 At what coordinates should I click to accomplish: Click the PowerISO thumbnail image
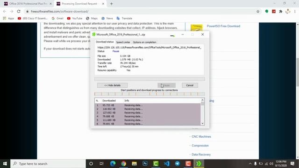pos(197,28)
